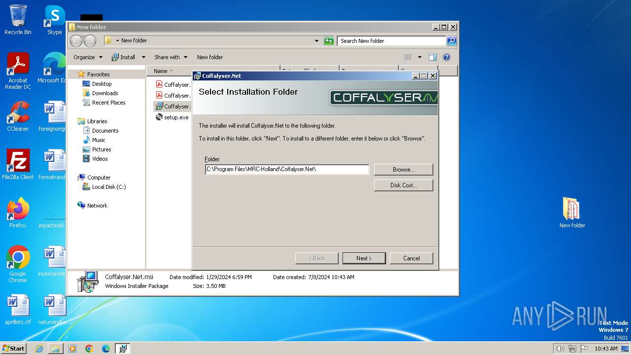Open Recycle Bin desktop icon
631x355 pixels.
[x=18, y=20]
